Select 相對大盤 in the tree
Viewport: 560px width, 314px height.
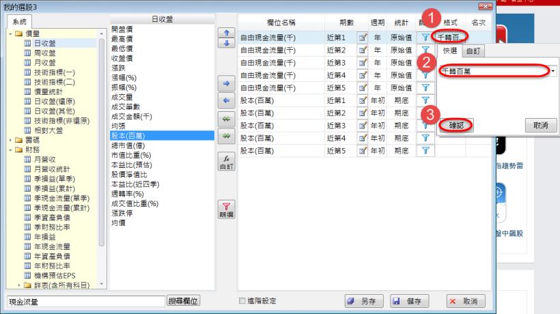48,130
